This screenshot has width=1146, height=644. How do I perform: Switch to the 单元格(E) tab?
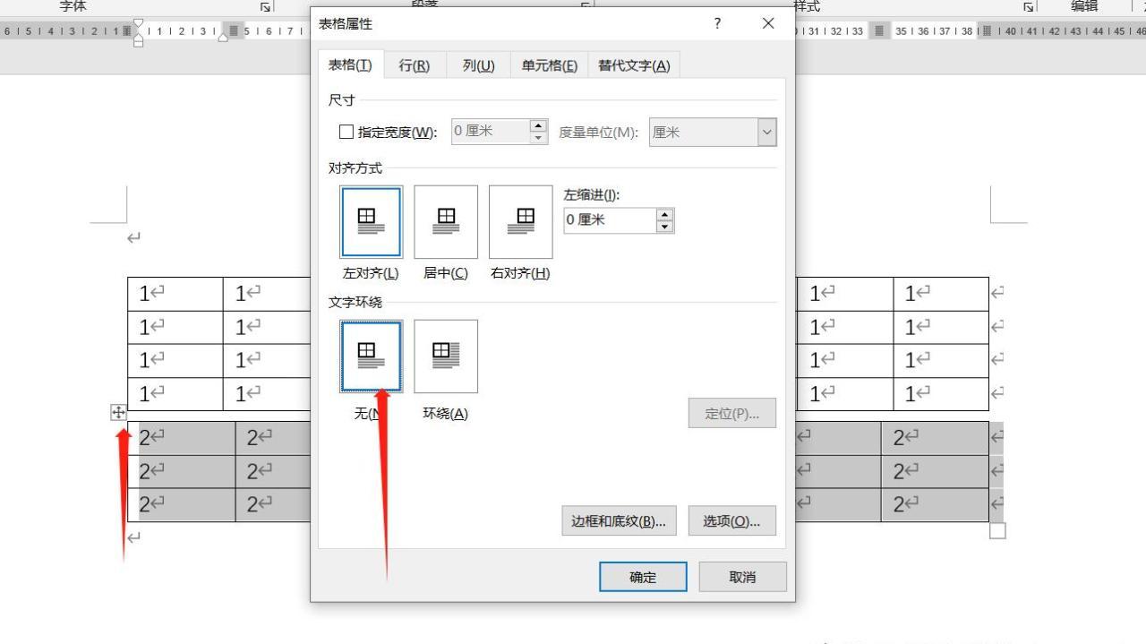point(550,65)
